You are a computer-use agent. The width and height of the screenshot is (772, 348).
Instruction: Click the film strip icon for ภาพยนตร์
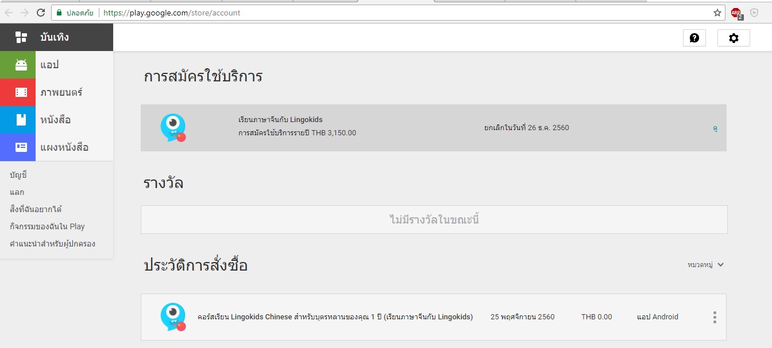click(21, 92)
